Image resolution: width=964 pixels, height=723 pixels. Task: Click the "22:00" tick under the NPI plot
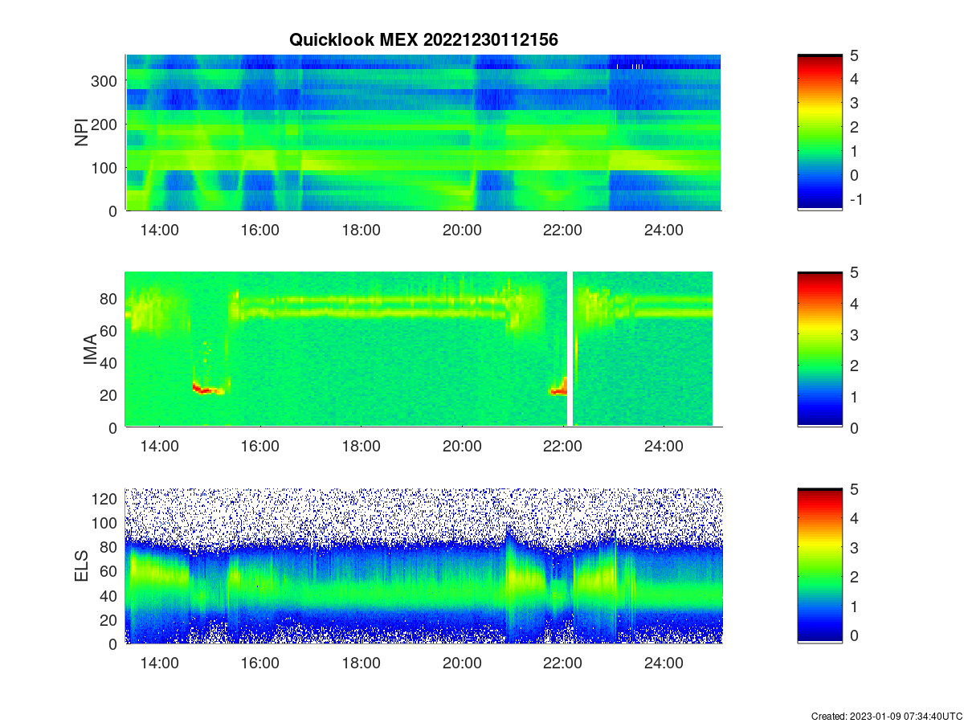point(563,230)
